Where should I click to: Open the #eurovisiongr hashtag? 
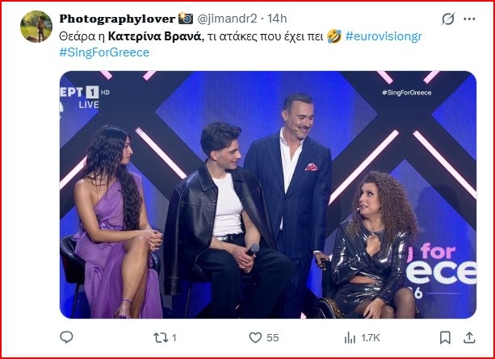click(386, 36)
